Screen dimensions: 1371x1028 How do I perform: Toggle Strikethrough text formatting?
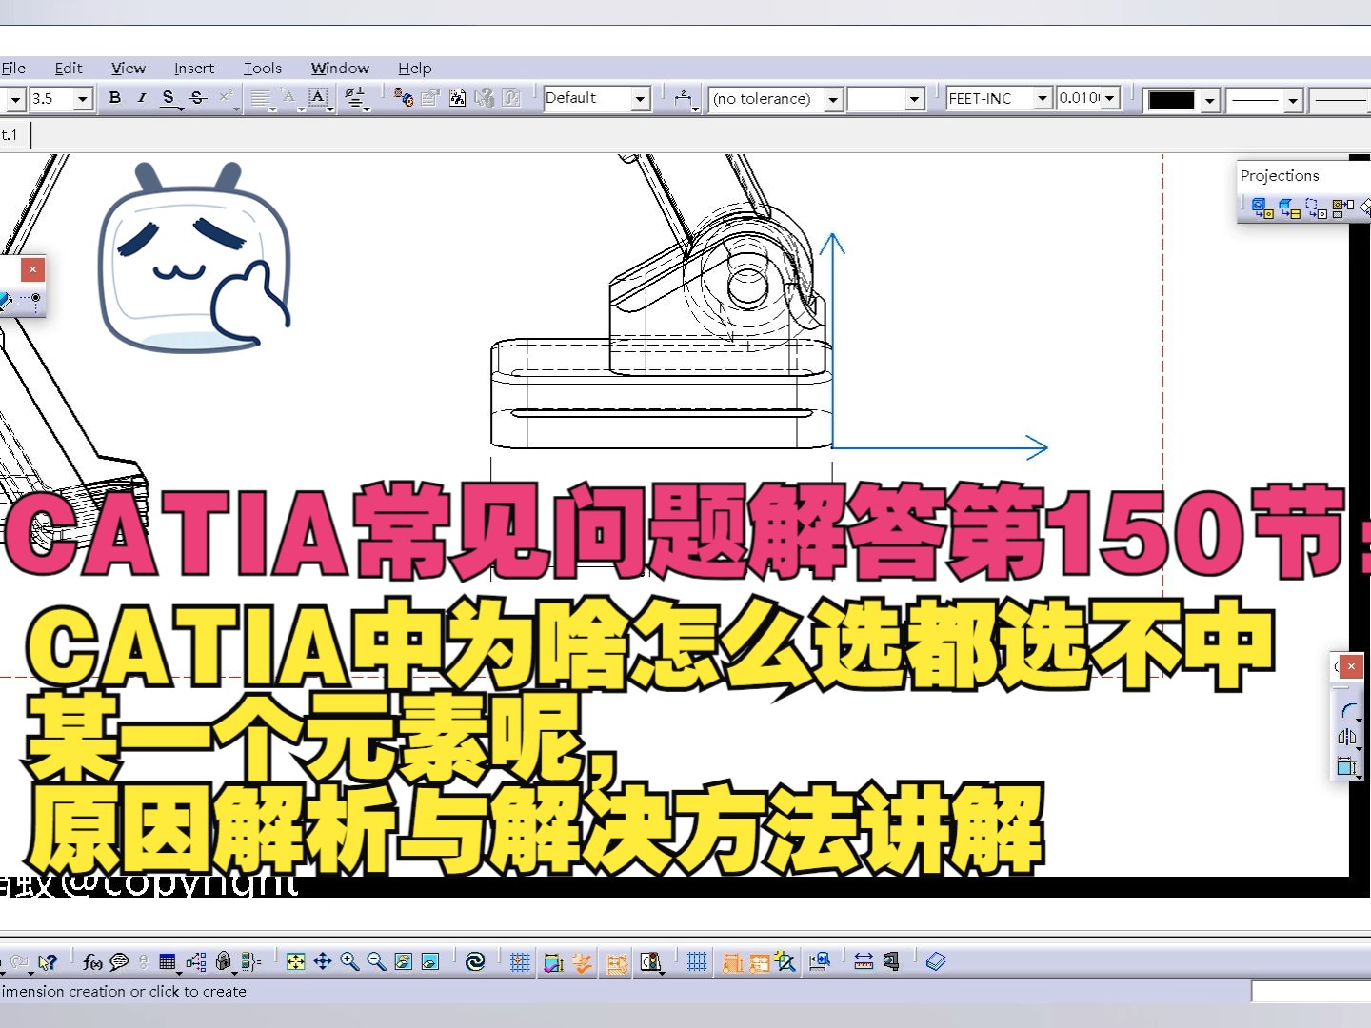click(x=197, y=97)
